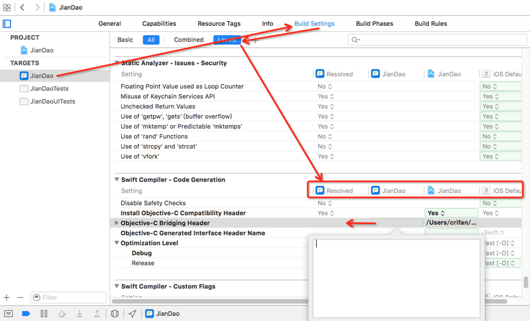Switch to Build Settings tab
The image size is (530, 321).
click(x=314, y=24)
